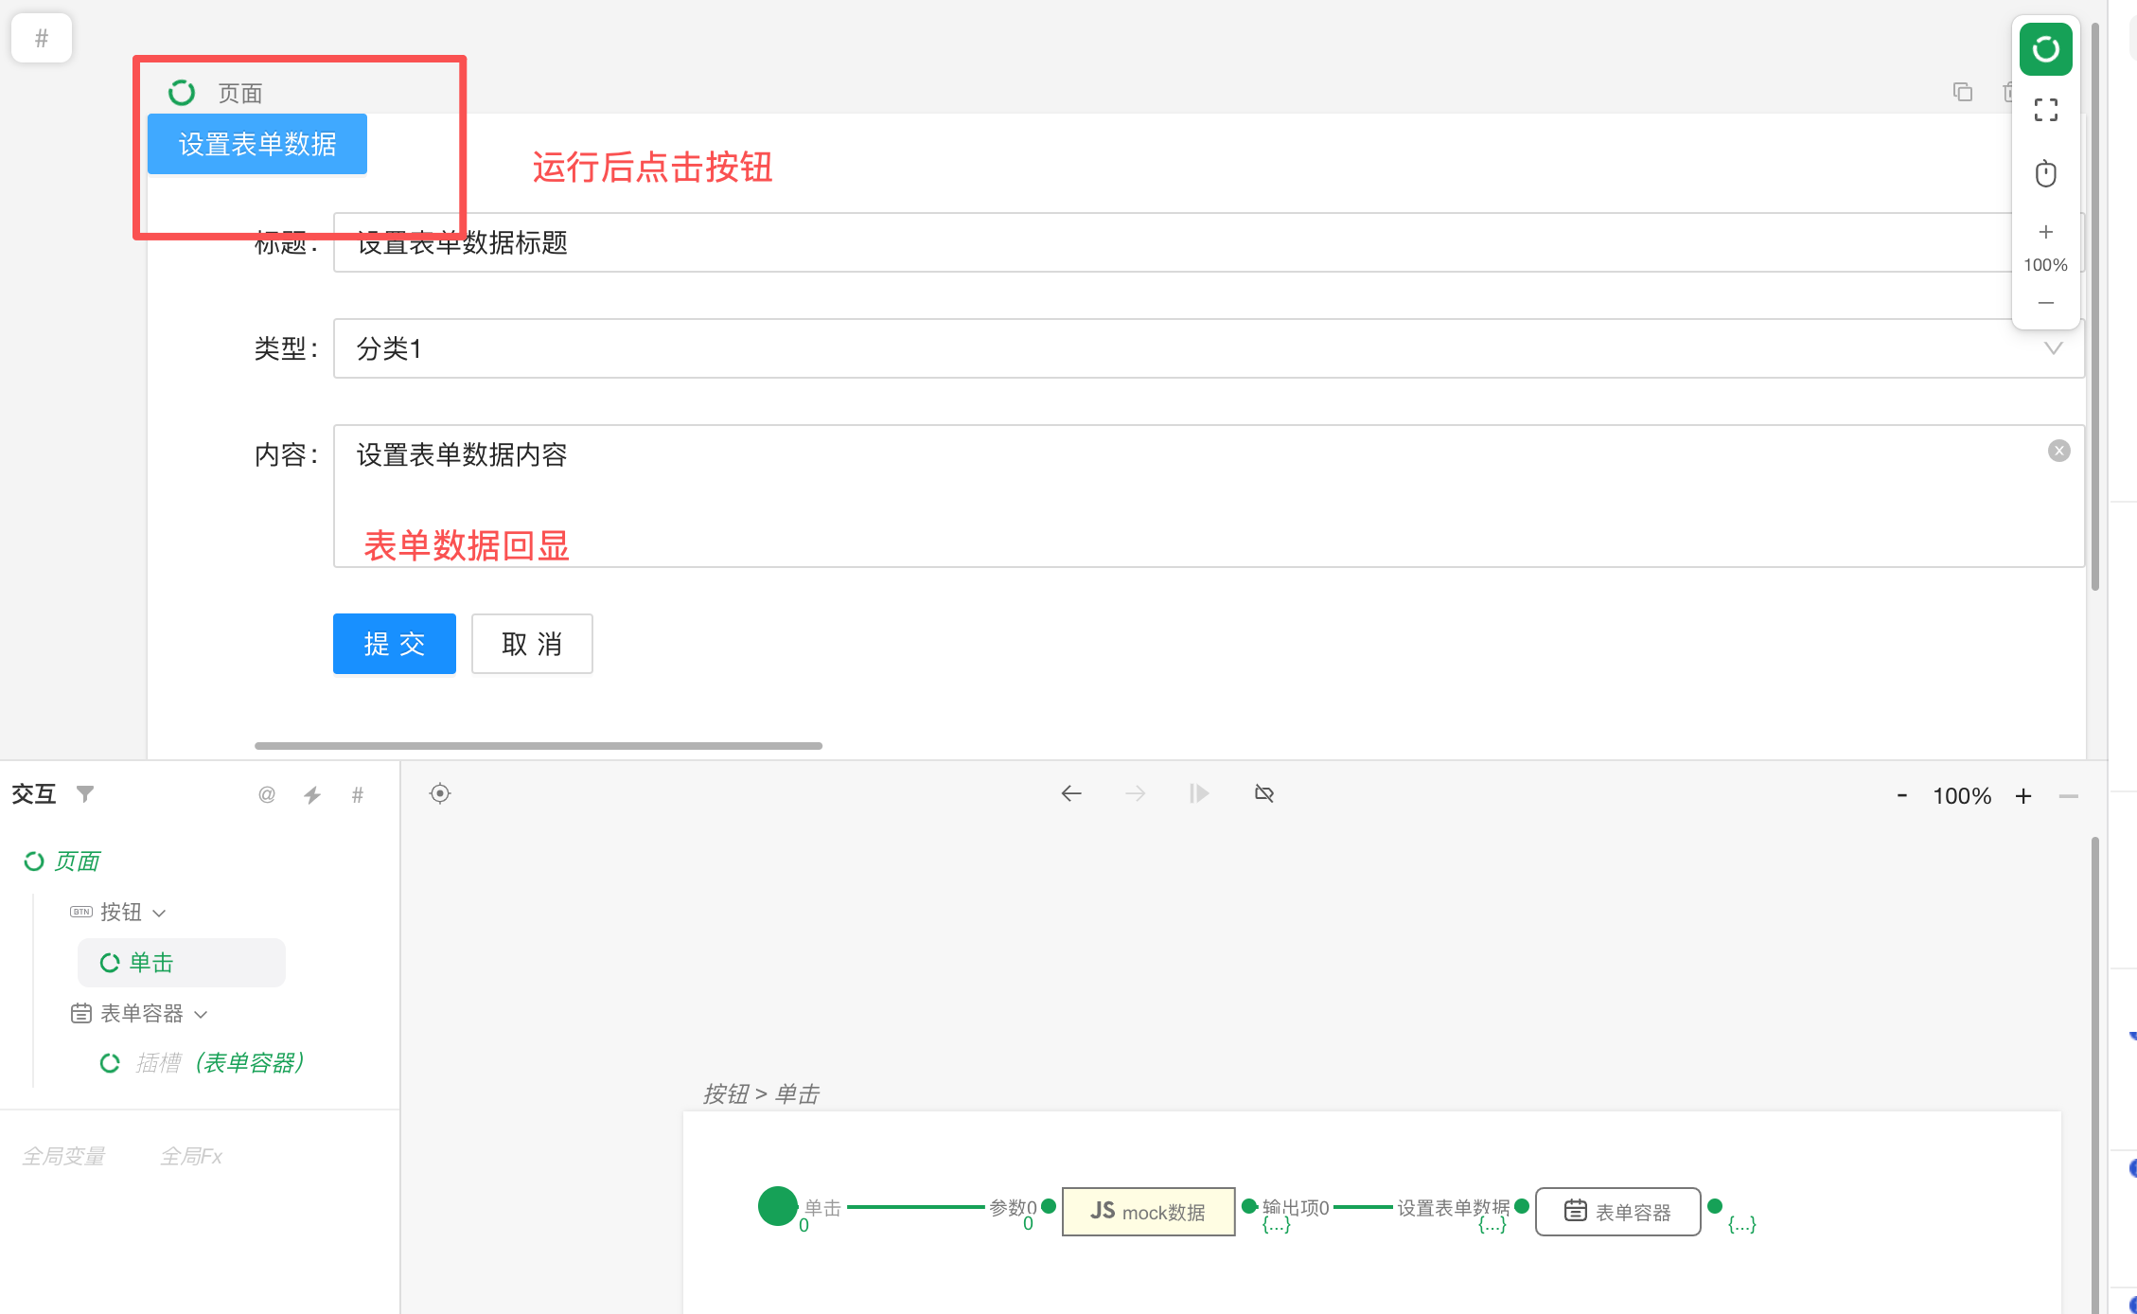
Task: Collapse the 按钮 tree node chevron
Action: [x=159, y=913]
